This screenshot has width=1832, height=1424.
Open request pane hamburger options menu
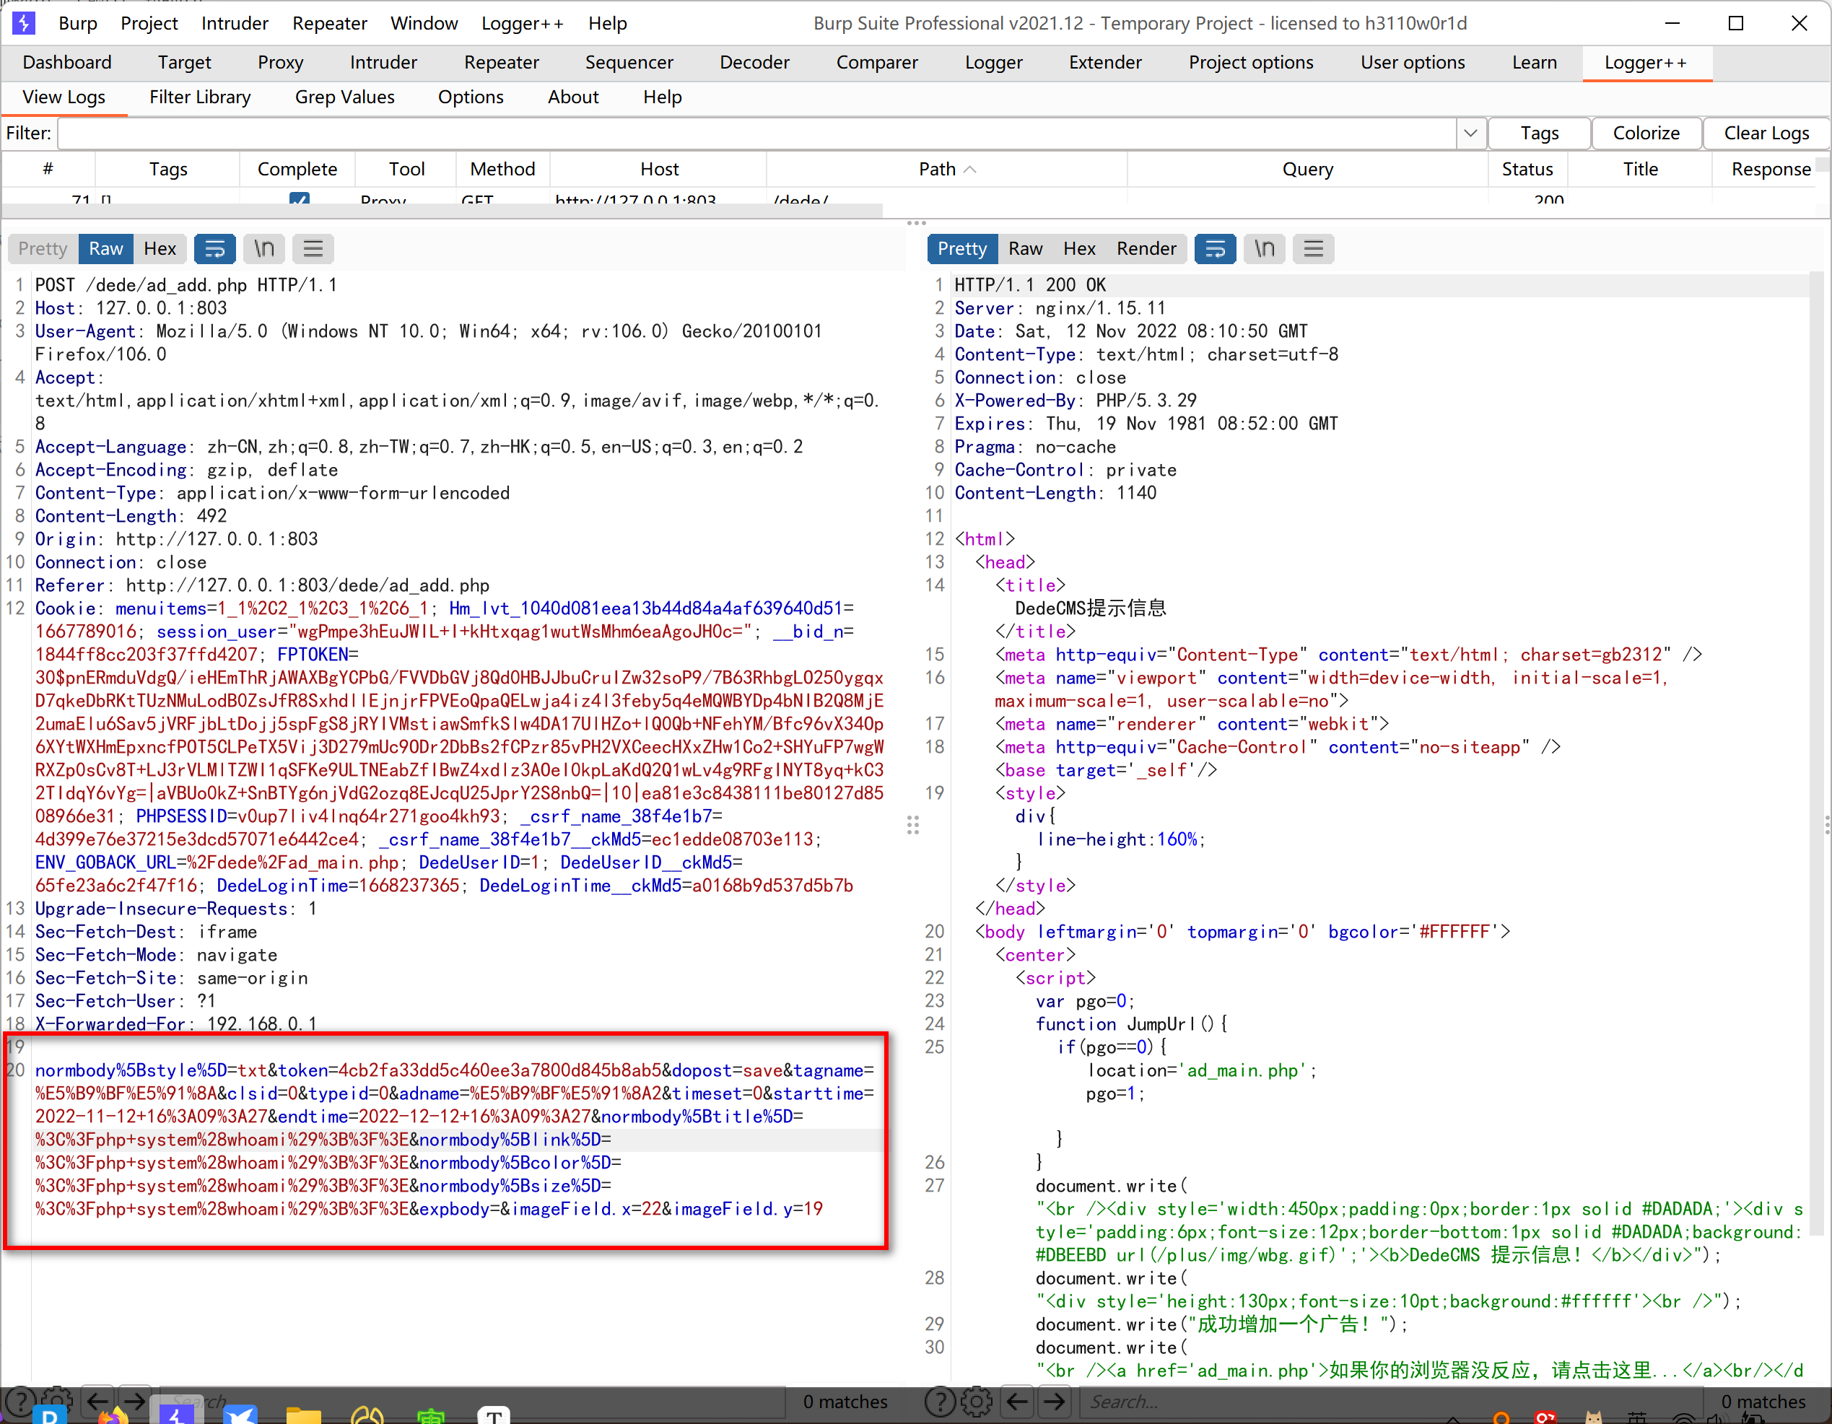point(313,249)
